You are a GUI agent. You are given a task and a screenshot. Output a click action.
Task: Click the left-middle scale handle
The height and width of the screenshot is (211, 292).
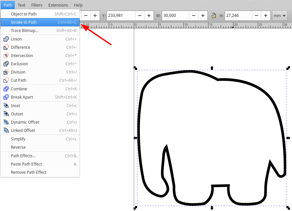click(x=135, y=138)
